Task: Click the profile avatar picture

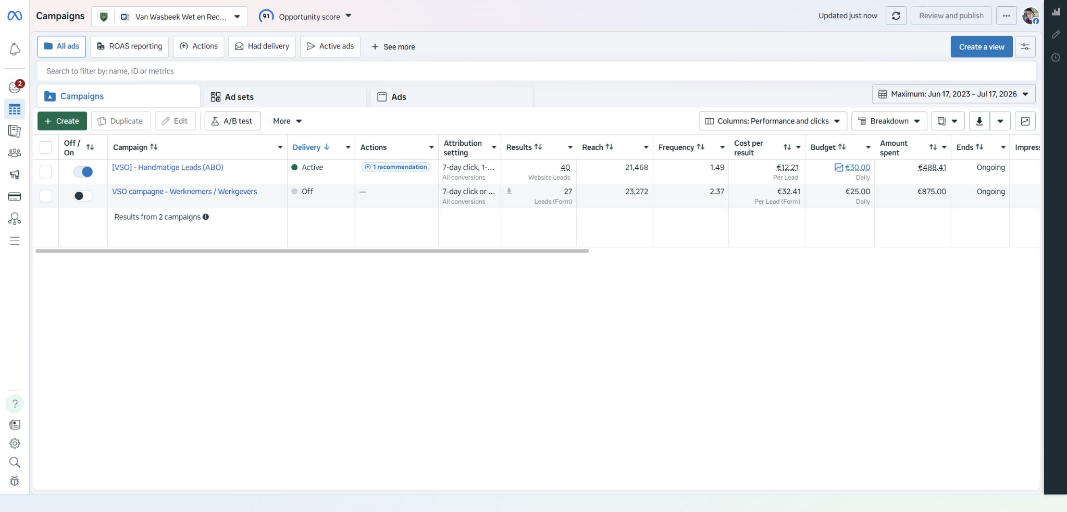Action: 1030,16
